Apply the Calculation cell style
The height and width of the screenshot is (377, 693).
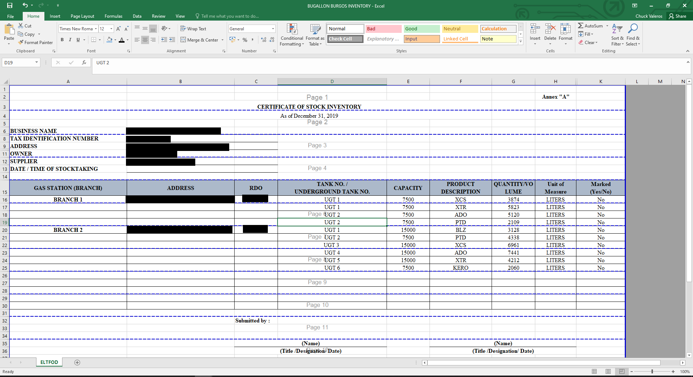(498, 29)
